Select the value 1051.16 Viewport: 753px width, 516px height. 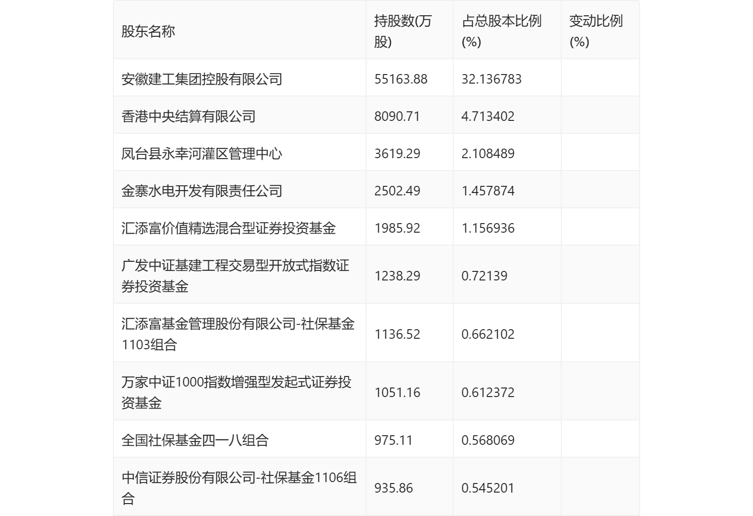click(x=397, y=392)
